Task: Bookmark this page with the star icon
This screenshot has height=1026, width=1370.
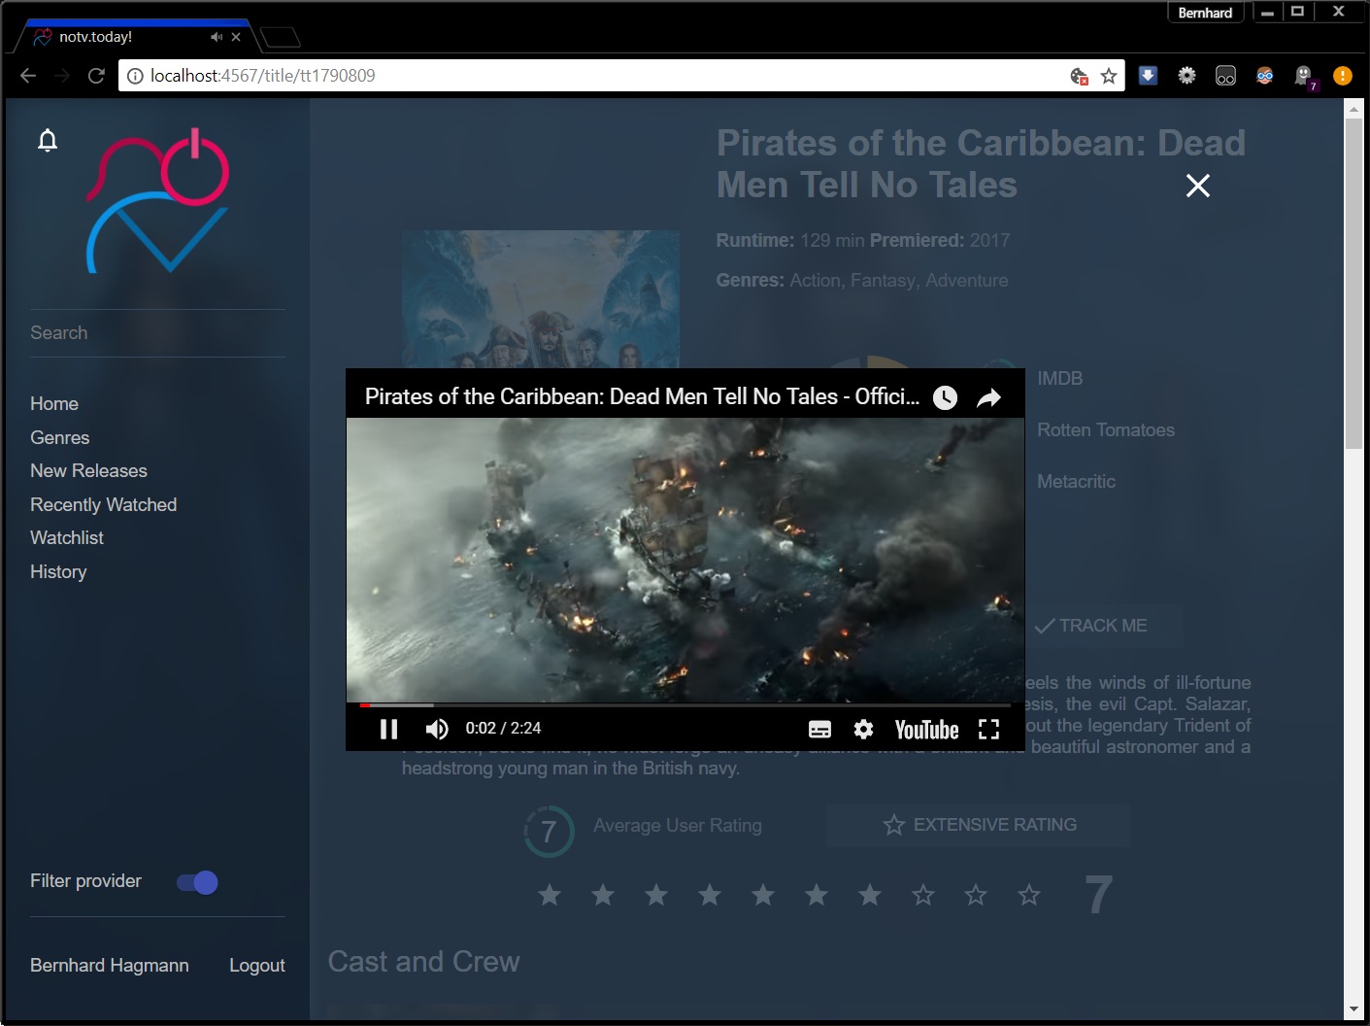Action: click(x=1108, y=76)
